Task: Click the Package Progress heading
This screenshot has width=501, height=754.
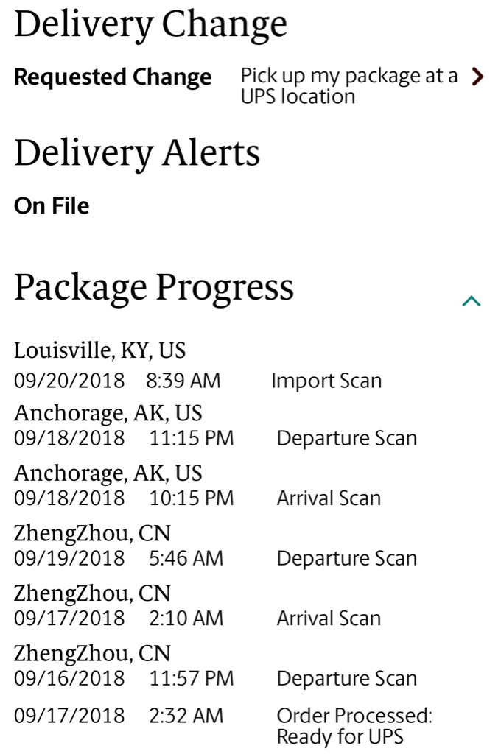Action: [154, 289]
